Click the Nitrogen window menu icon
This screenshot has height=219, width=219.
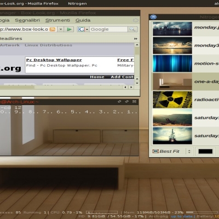(x=153, y=17)
